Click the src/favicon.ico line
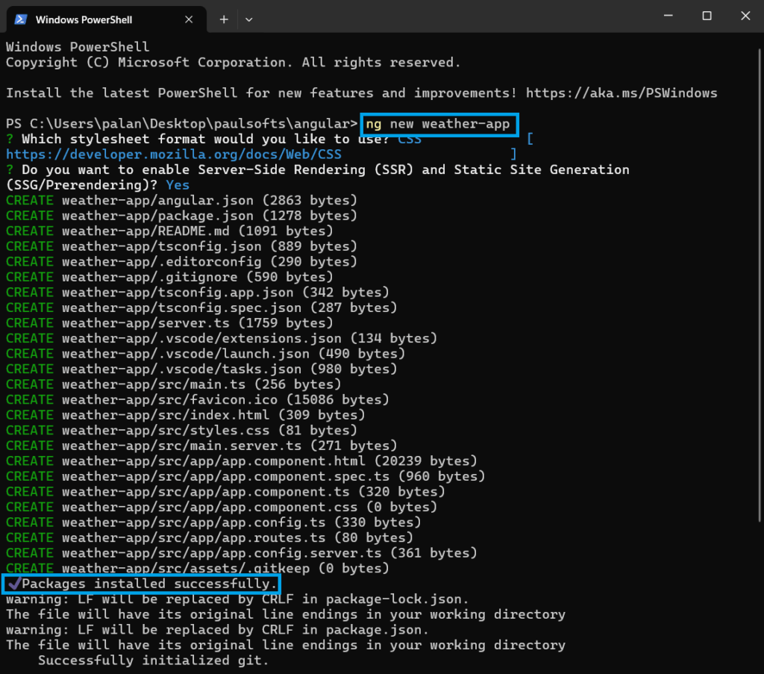The height and width of the screenshot is (674, 764). coord(197,400)
